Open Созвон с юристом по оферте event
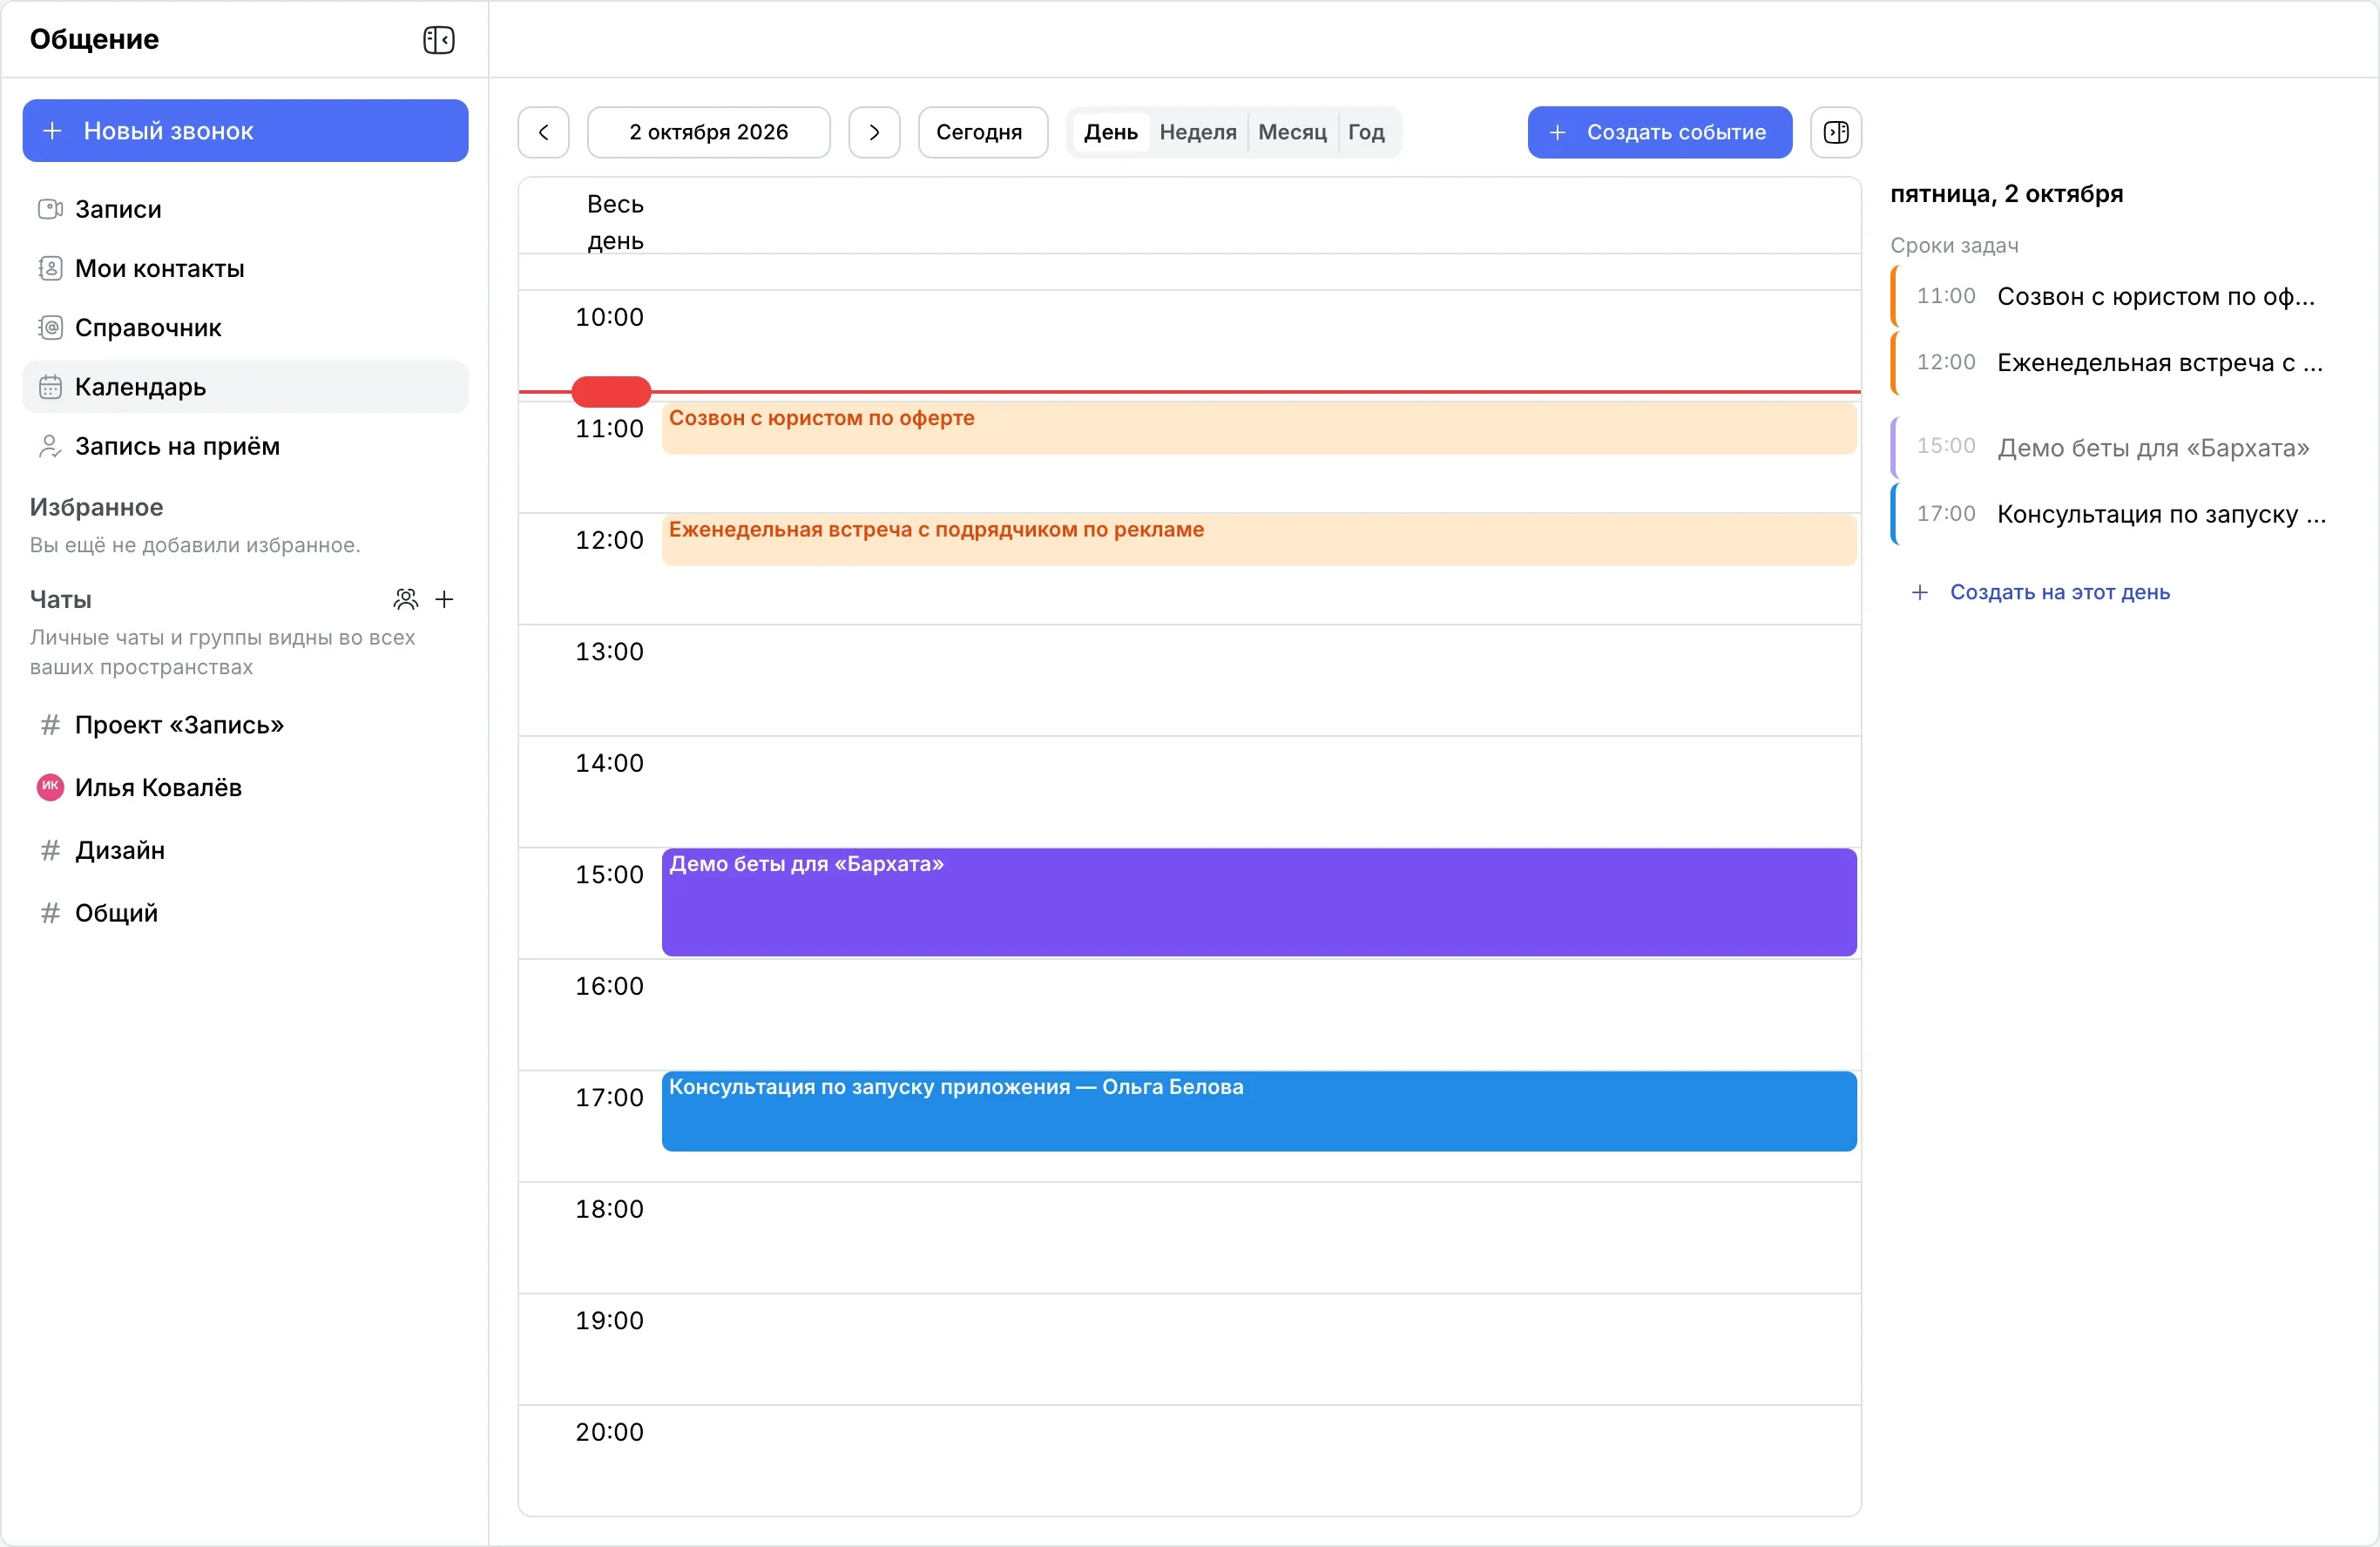Viewport: 2380px width, 1547px height. [1259, 428]
